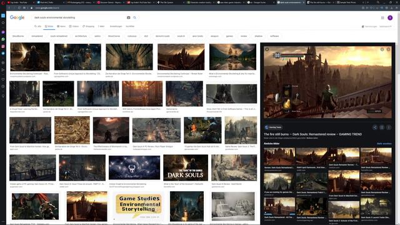
Task: Switch to the Shopping search tab
Action: click(x=88, y=26)
